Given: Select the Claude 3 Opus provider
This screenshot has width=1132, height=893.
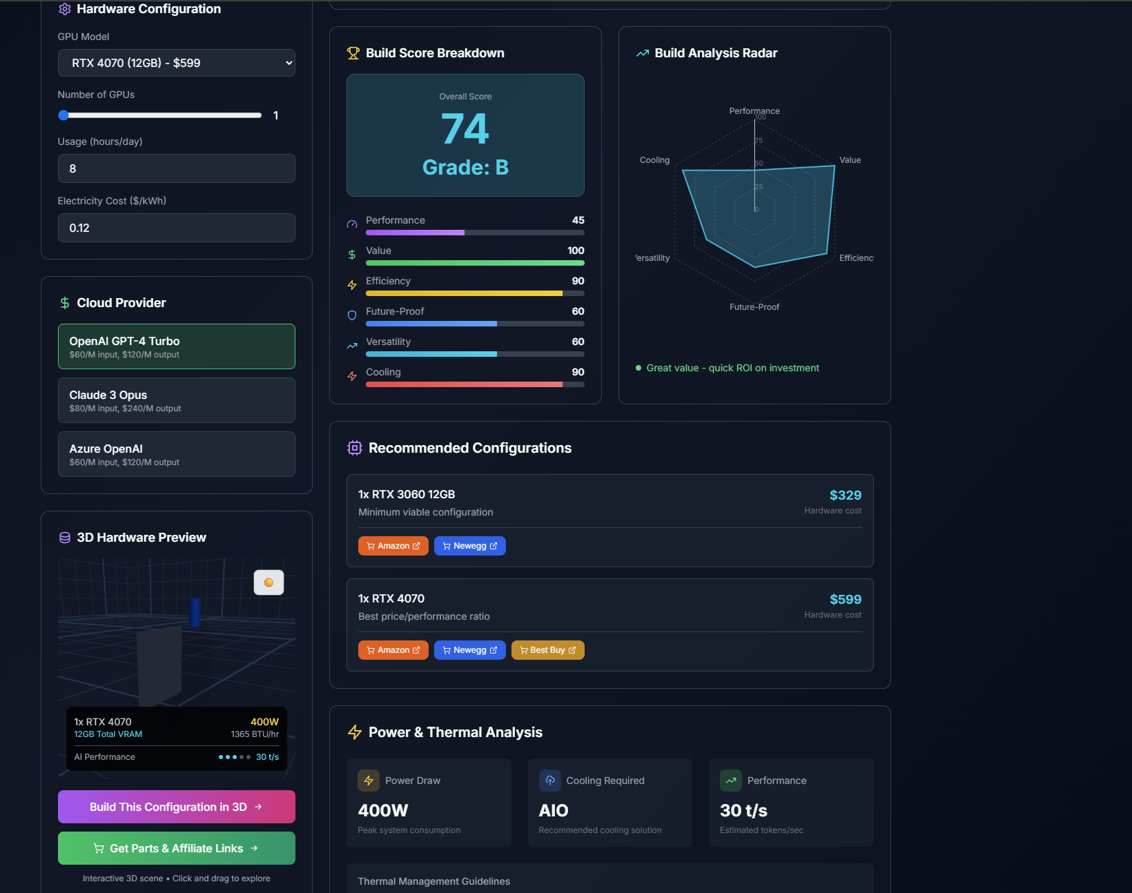Looking at the screenshot, I should (176, 400).
